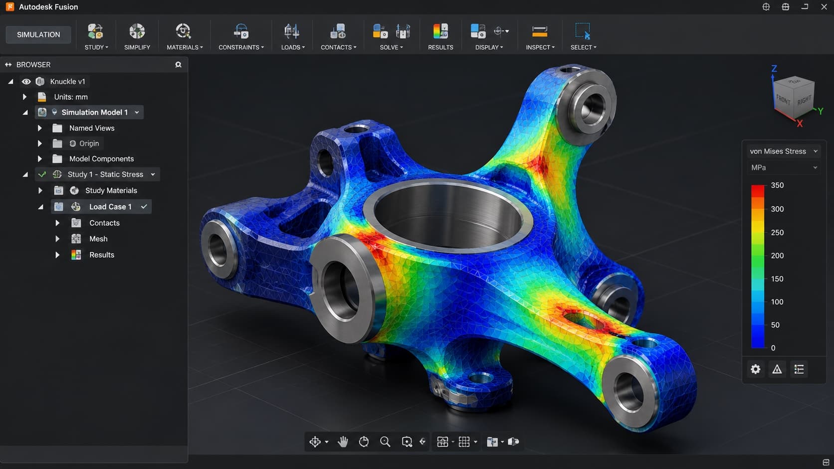Expand the Study Materials node
Screen dimensions: 834x469
40,190
